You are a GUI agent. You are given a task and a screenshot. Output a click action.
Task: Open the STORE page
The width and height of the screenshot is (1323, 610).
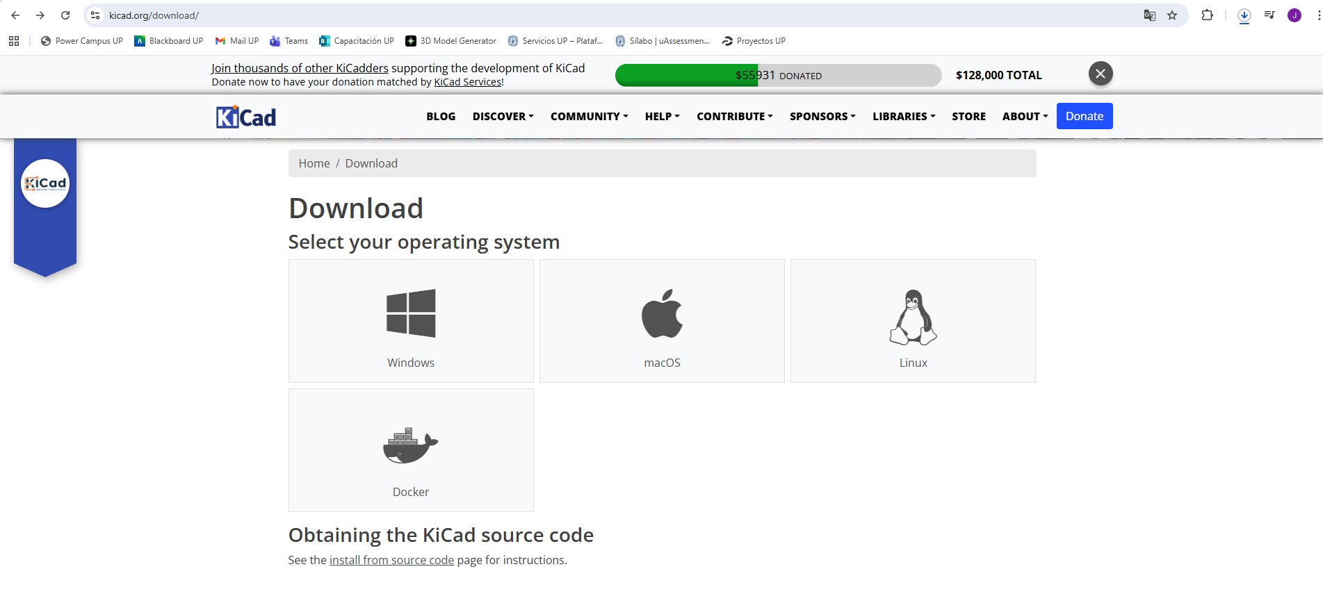[x=968, y=117]
